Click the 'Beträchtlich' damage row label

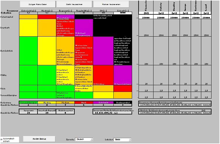click(7, 51)
